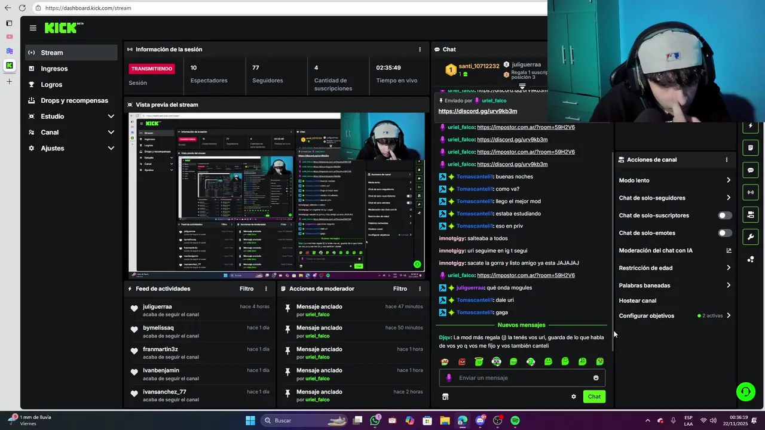Screen dimensions: 765x430
Task: Open Discord from the taskbar
Action: tap(480, 420)
